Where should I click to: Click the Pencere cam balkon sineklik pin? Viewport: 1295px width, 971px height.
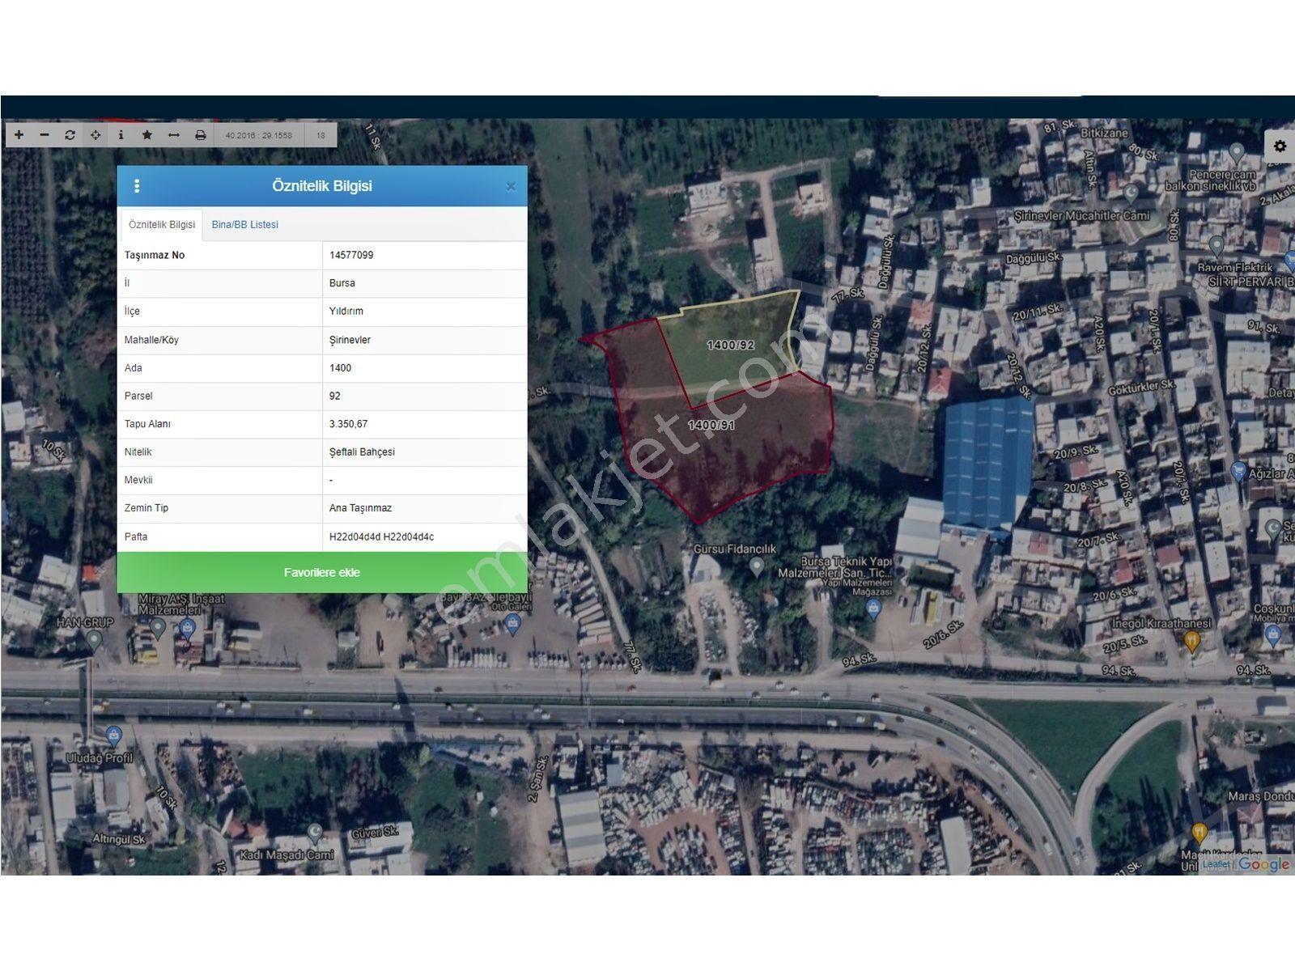coord(1237,152)
